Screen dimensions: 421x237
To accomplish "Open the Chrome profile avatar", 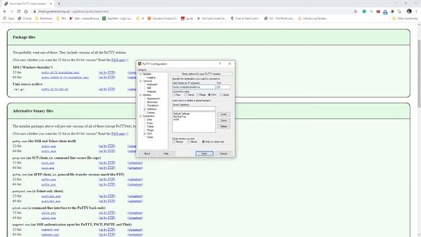I will click(409, 11).
